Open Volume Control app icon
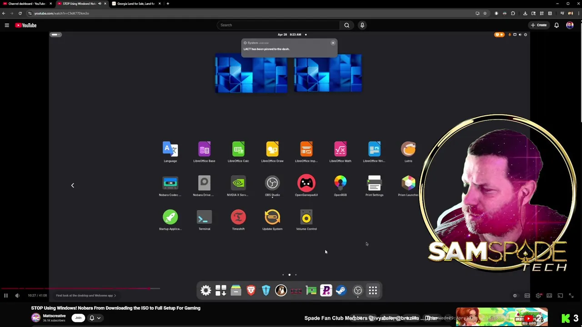The height and width of the screenshot is (327, 582). click(306, 220)
